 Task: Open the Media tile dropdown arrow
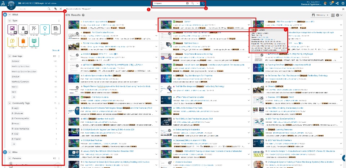point(15,33)
